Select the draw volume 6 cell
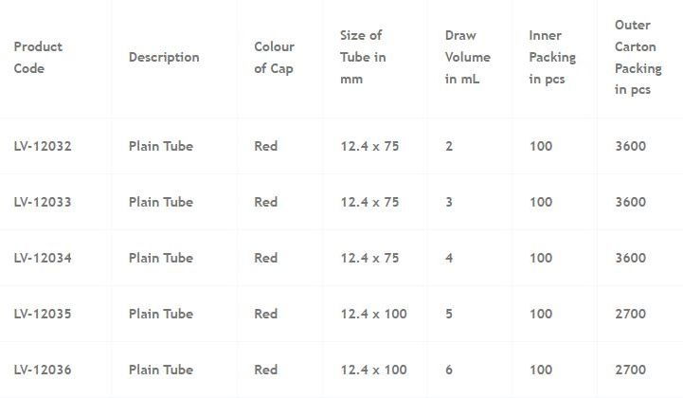The height and width of the screenshot is (398, 683). (449, 370)
